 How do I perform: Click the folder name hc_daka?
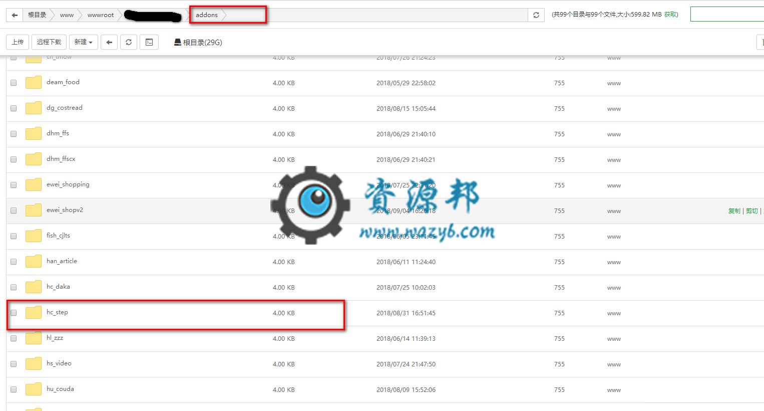(x=58, y=287)
